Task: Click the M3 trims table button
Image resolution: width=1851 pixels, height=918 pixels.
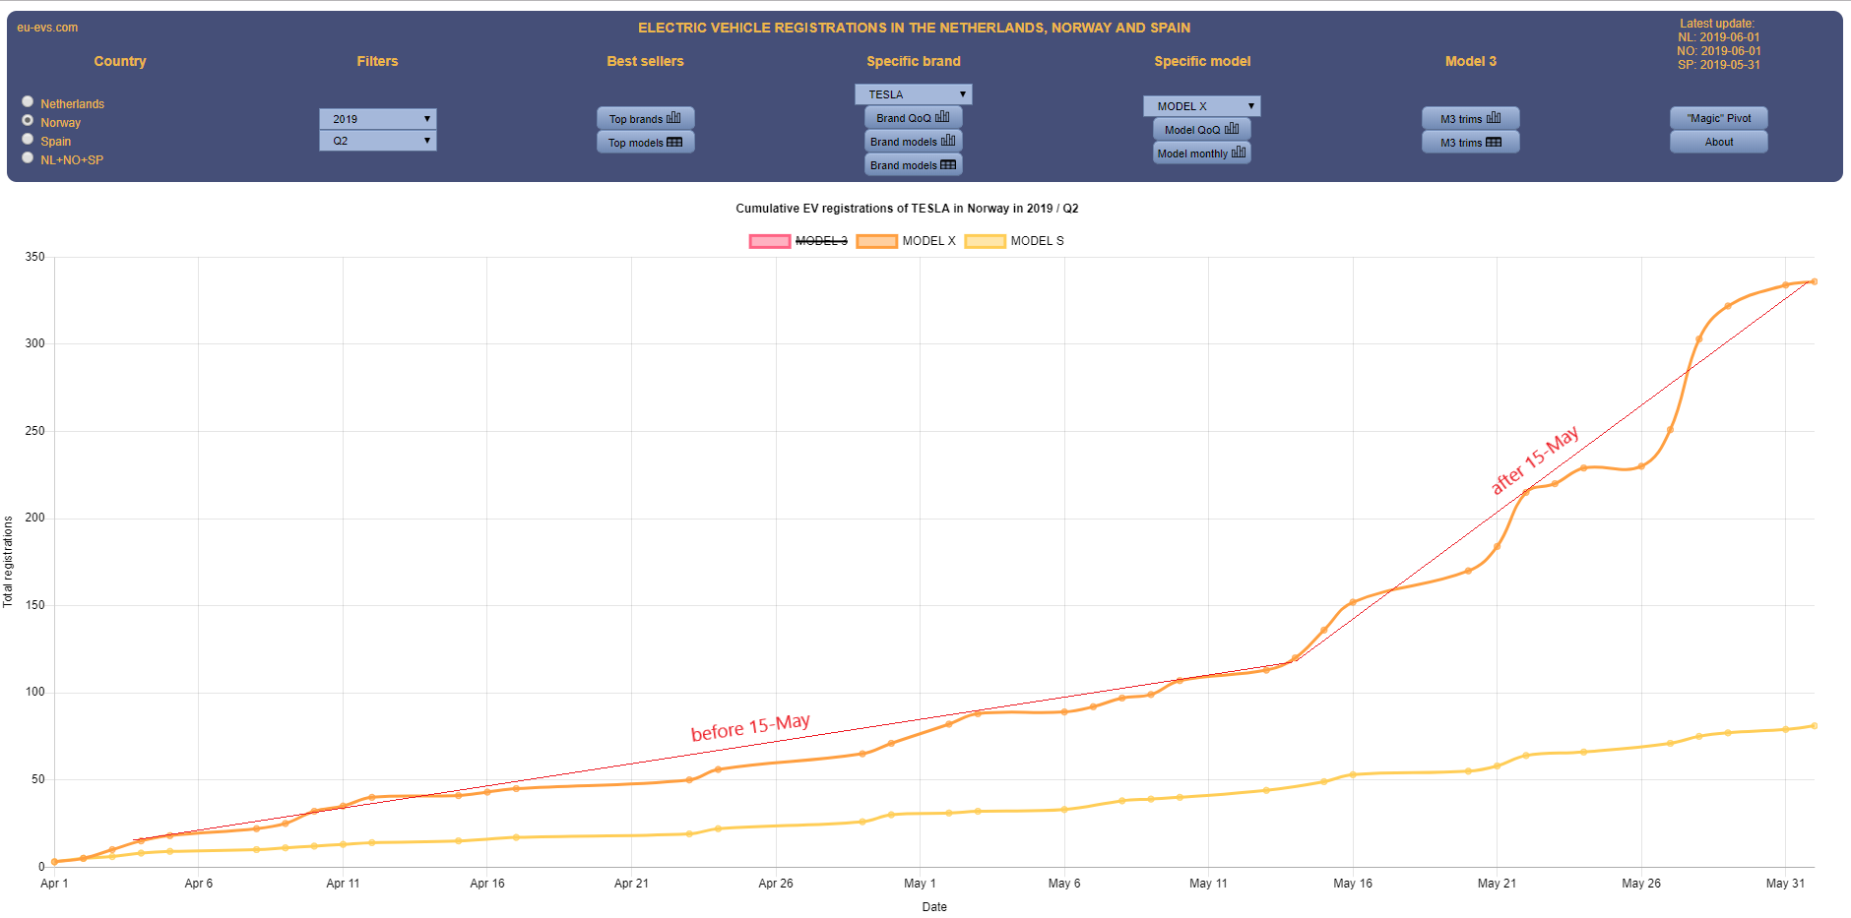Action: click(1471, 142)
